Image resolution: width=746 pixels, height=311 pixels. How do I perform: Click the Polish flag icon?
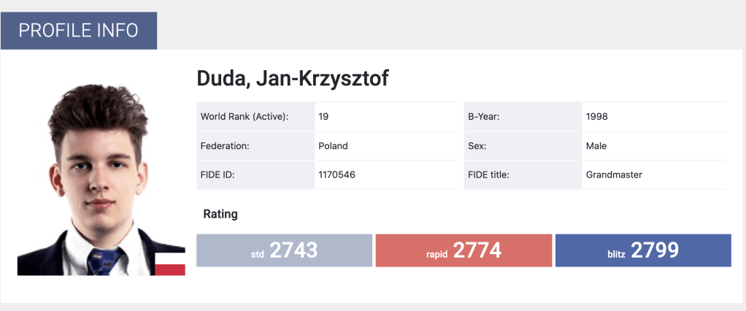pyautogui.click(x=170, y=264)
